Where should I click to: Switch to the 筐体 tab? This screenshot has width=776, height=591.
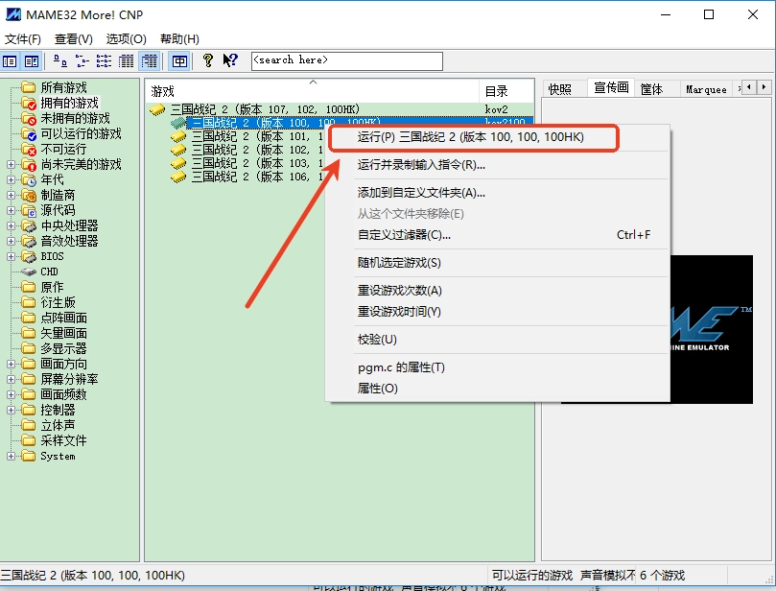coord(651,89)
